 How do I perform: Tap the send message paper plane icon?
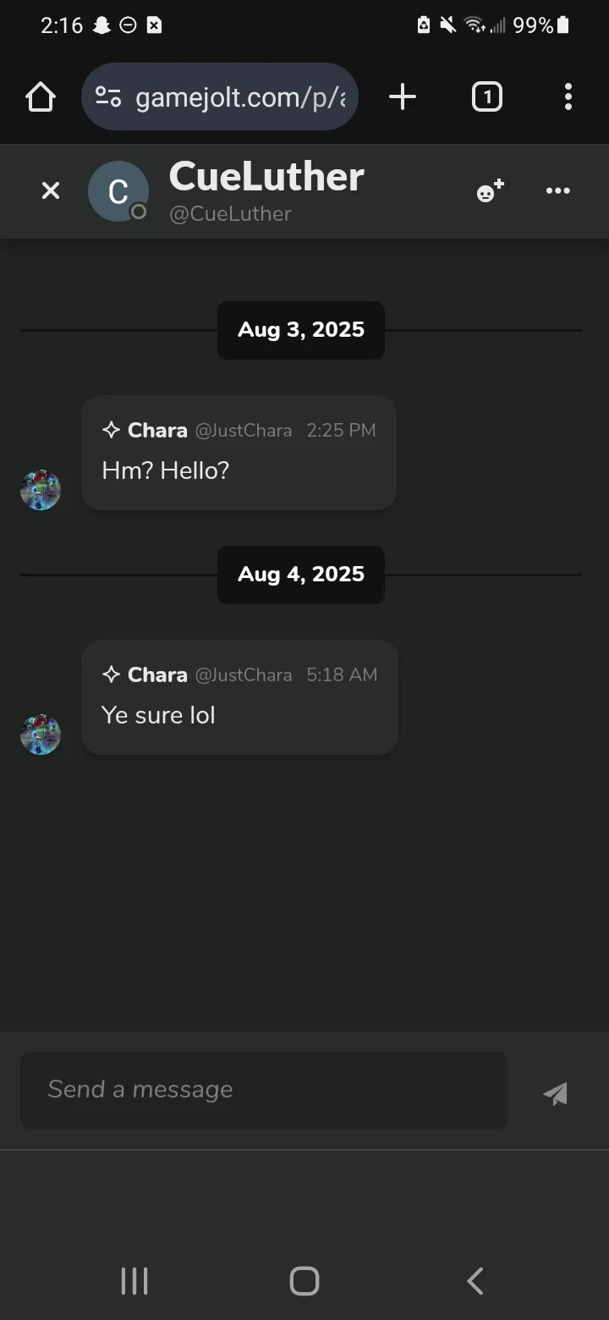[556, 1093]
